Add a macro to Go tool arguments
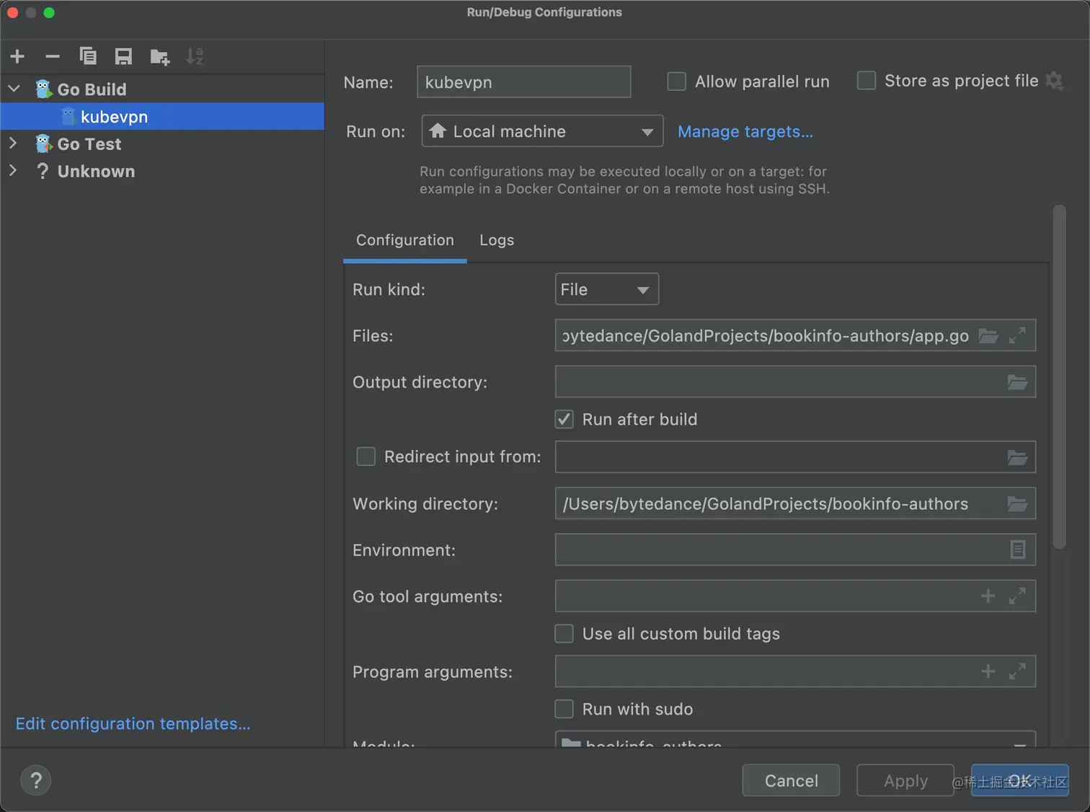Viewport: 1090px width, 812px height. click(x=988, y=596)
